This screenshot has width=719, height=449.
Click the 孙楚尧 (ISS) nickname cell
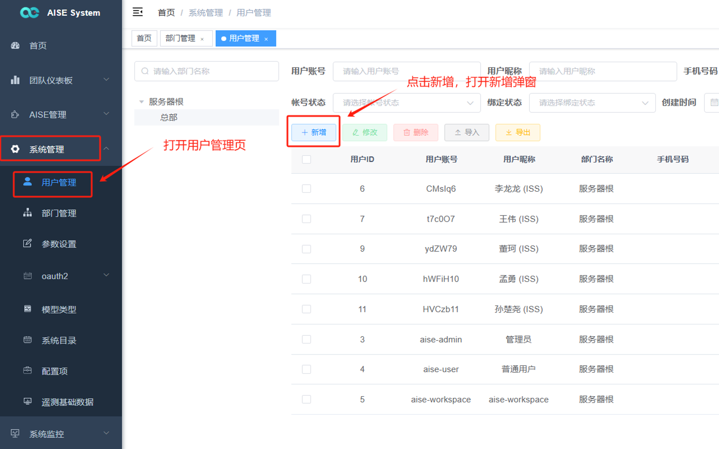tap(519, 309)
